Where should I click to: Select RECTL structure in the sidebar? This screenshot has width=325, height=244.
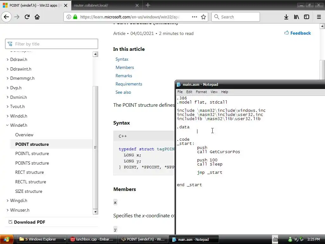pos(30,182)
